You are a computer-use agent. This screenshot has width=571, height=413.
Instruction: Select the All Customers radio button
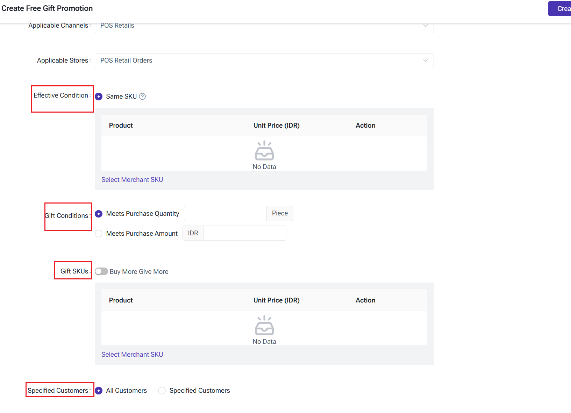pyautogui.click(x=99, y=391)
